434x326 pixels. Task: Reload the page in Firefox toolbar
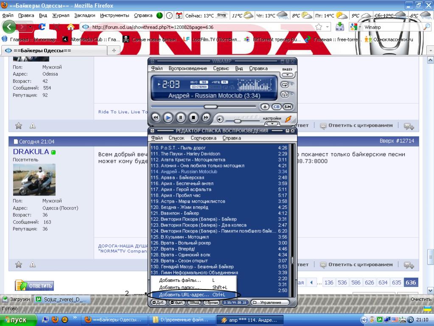tap(42, 27)
